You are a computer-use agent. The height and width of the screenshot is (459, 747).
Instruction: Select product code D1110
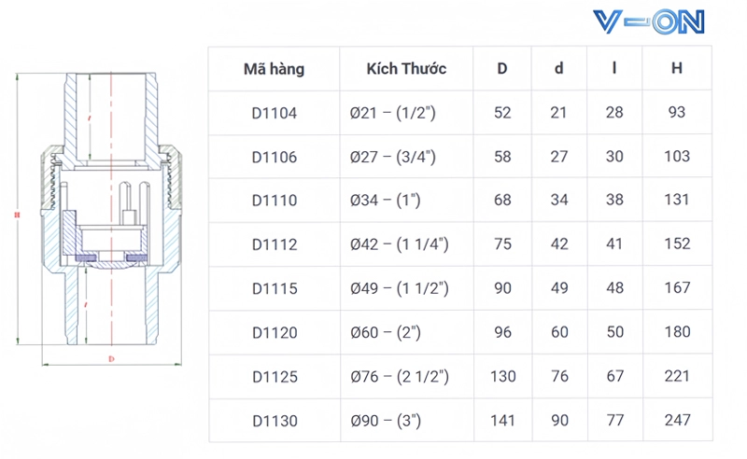coord(274,201)
